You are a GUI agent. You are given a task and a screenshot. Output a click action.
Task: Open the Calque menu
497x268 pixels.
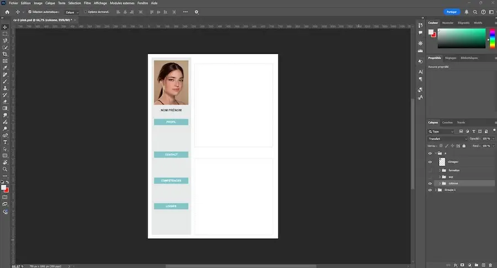point(50,3)
